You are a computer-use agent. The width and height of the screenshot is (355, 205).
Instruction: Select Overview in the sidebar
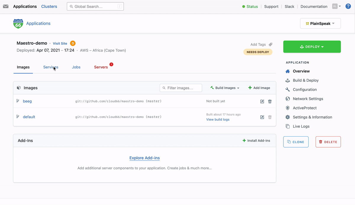pyautogui.click(x=301, y=71)
